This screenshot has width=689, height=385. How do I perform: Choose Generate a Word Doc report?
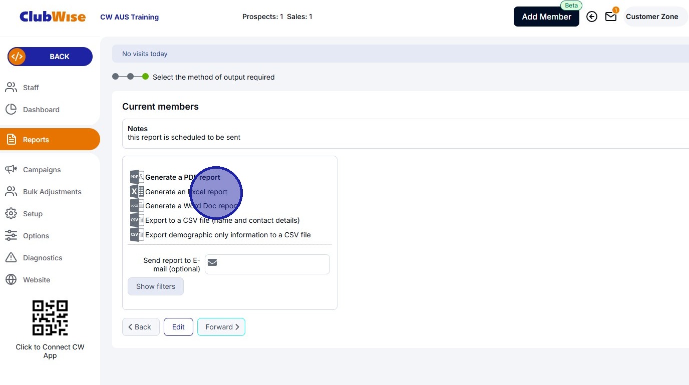click(192, 206)
